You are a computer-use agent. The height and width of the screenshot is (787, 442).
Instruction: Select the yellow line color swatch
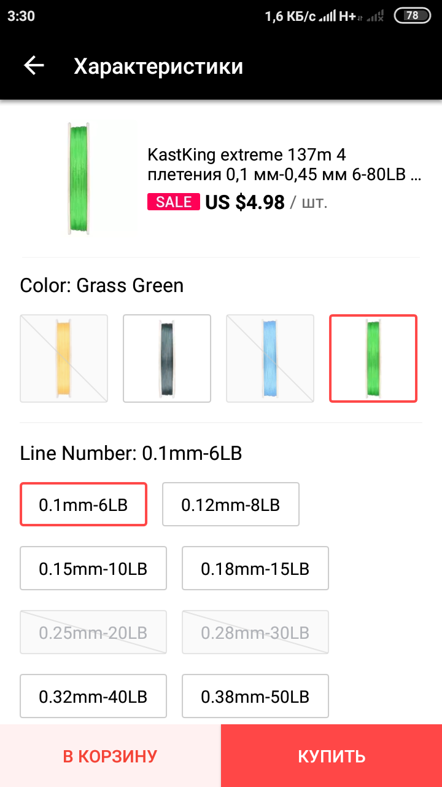(x=64, y=358)
